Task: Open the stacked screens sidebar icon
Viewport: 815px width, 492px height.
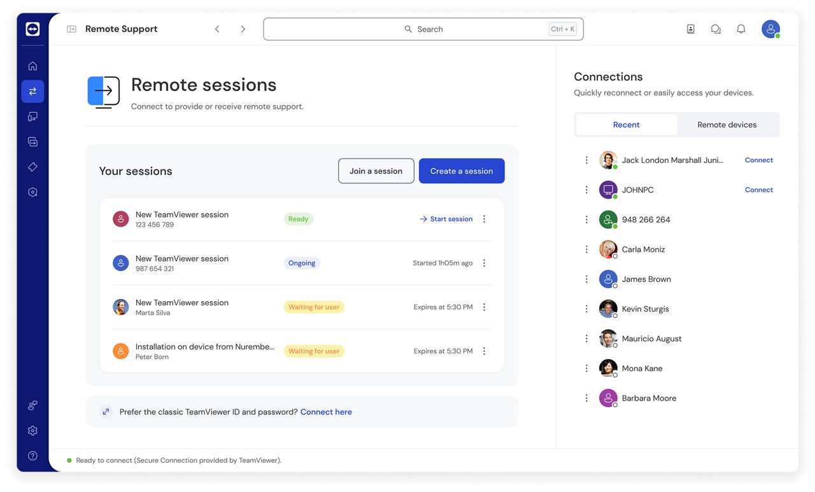Action: point(32,141)
